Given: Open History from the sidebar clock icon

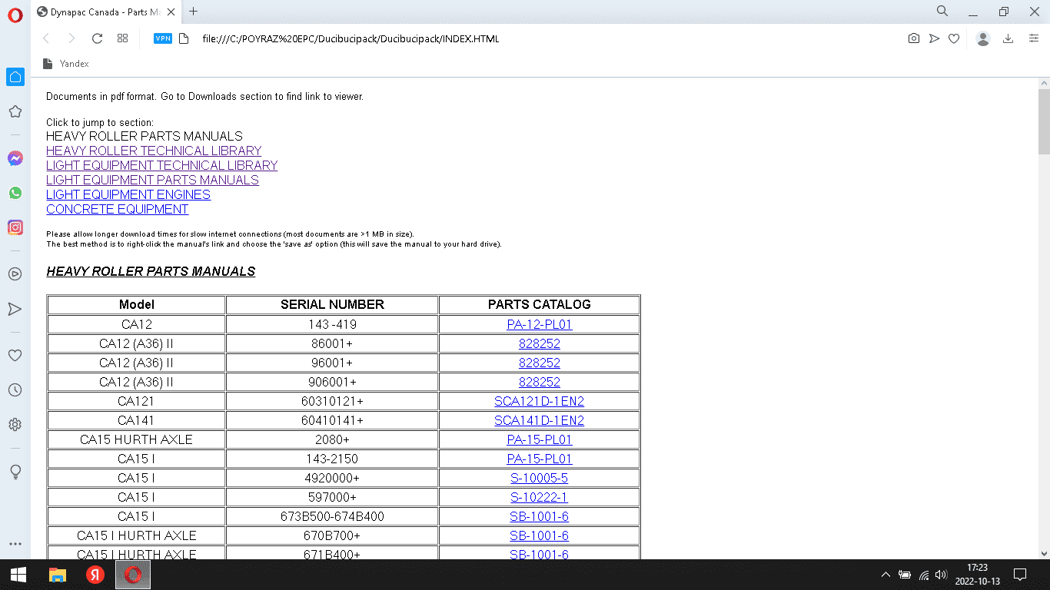Looking at the screenshot, I should point(15,390).
